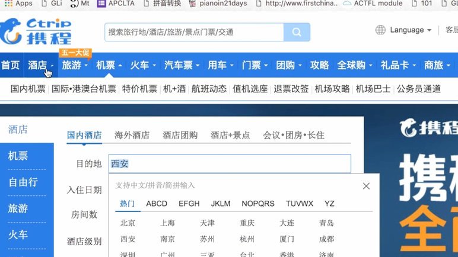Click the top search input box

pos(194,32)
